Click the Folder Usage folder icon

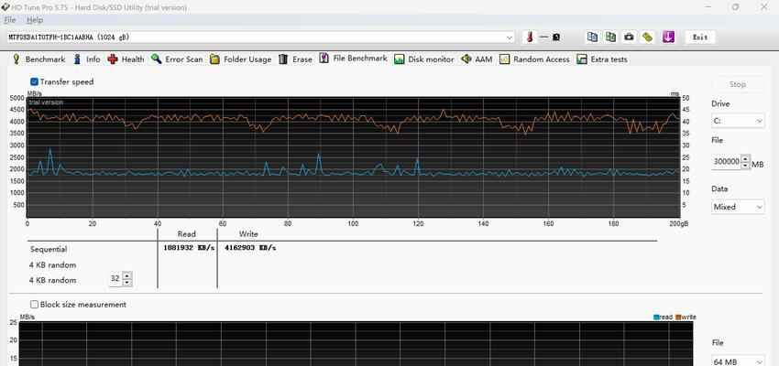(x=214, y=59)
